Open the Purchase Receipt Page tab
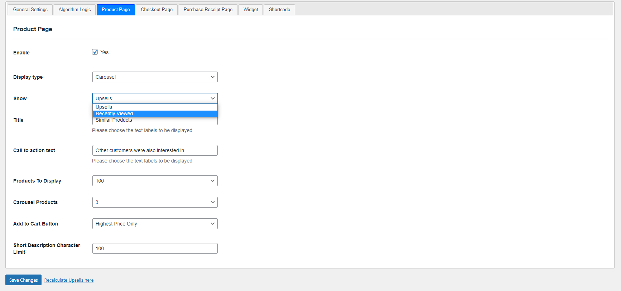This screenshot has width=621, height=291. [208, 10]
